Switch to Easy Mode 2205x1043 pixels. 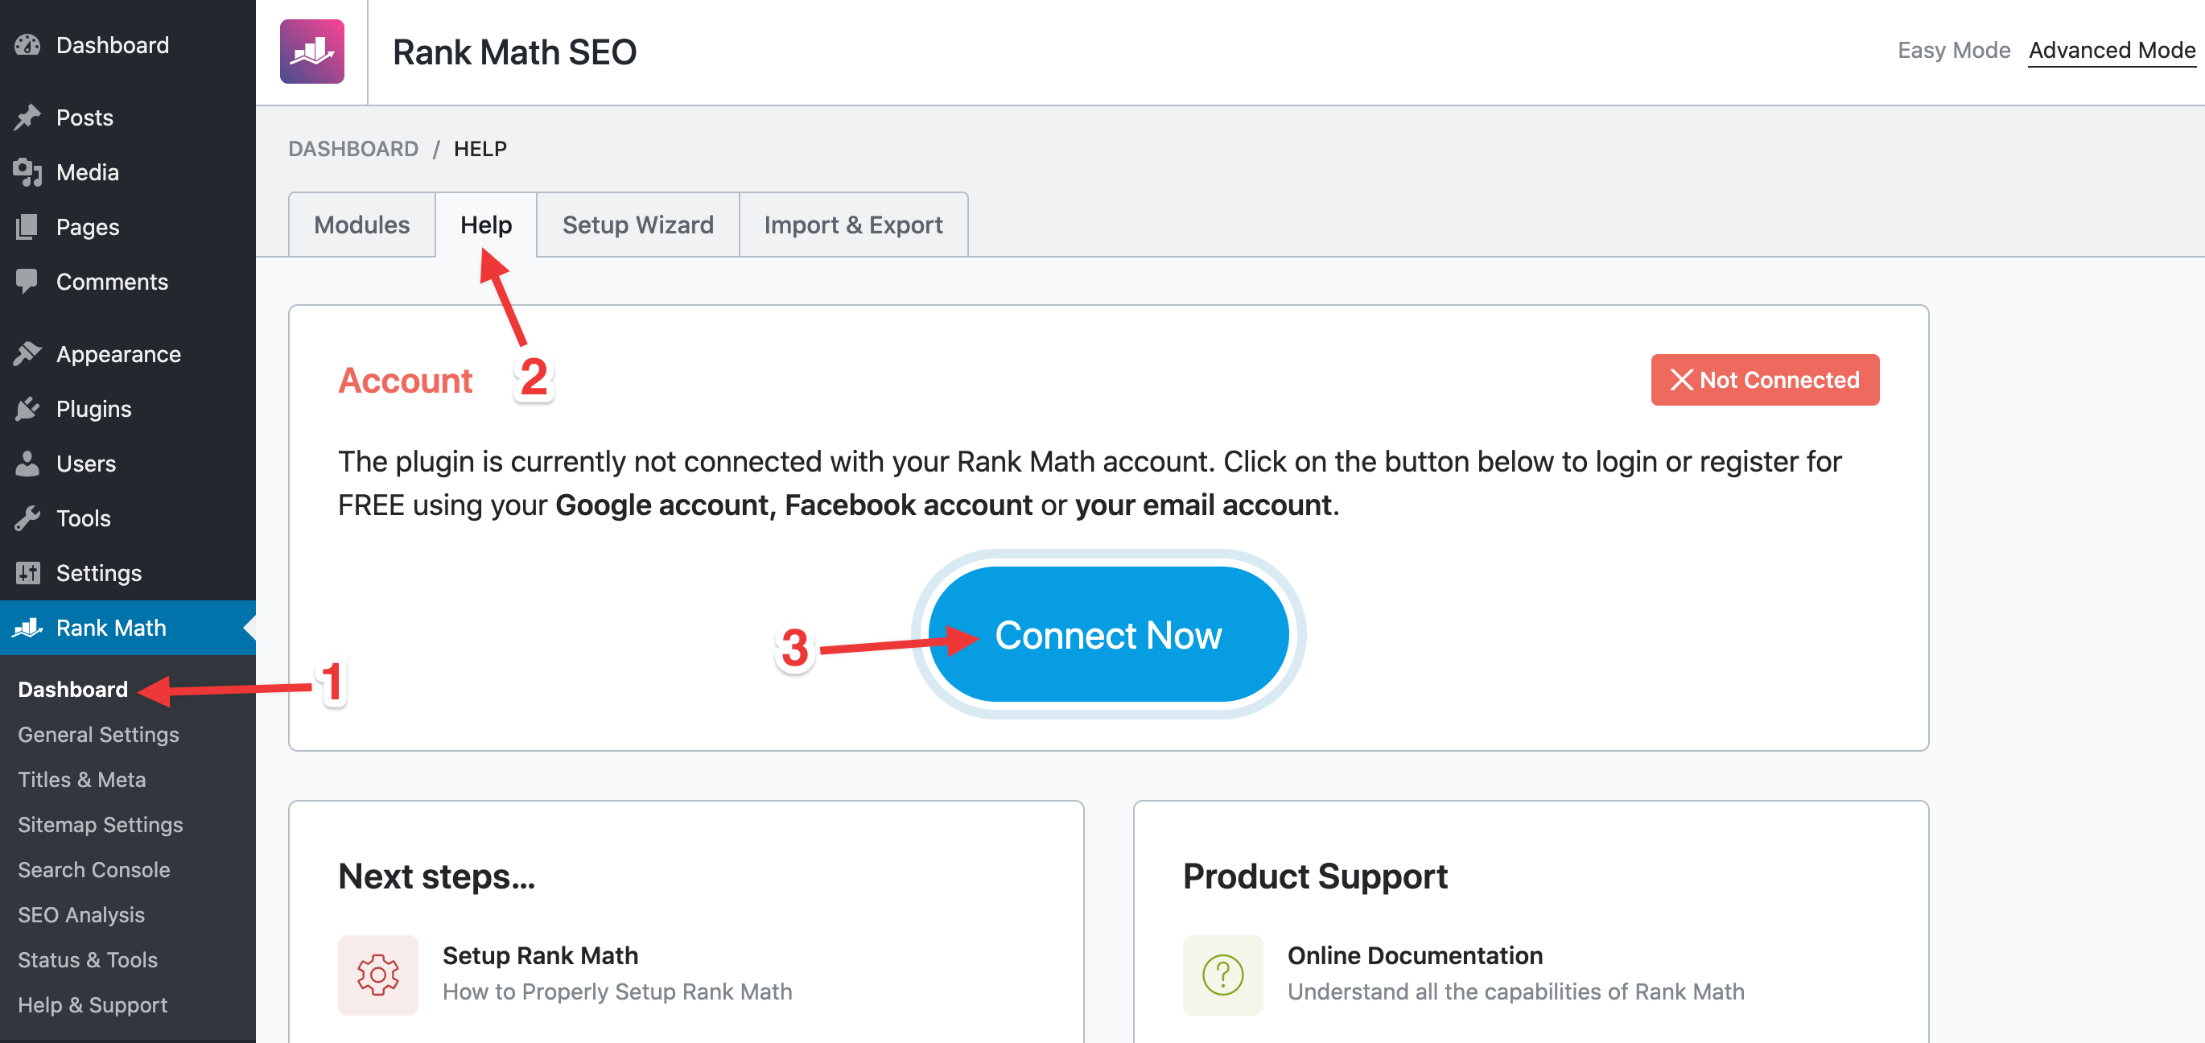[1953, 50]
